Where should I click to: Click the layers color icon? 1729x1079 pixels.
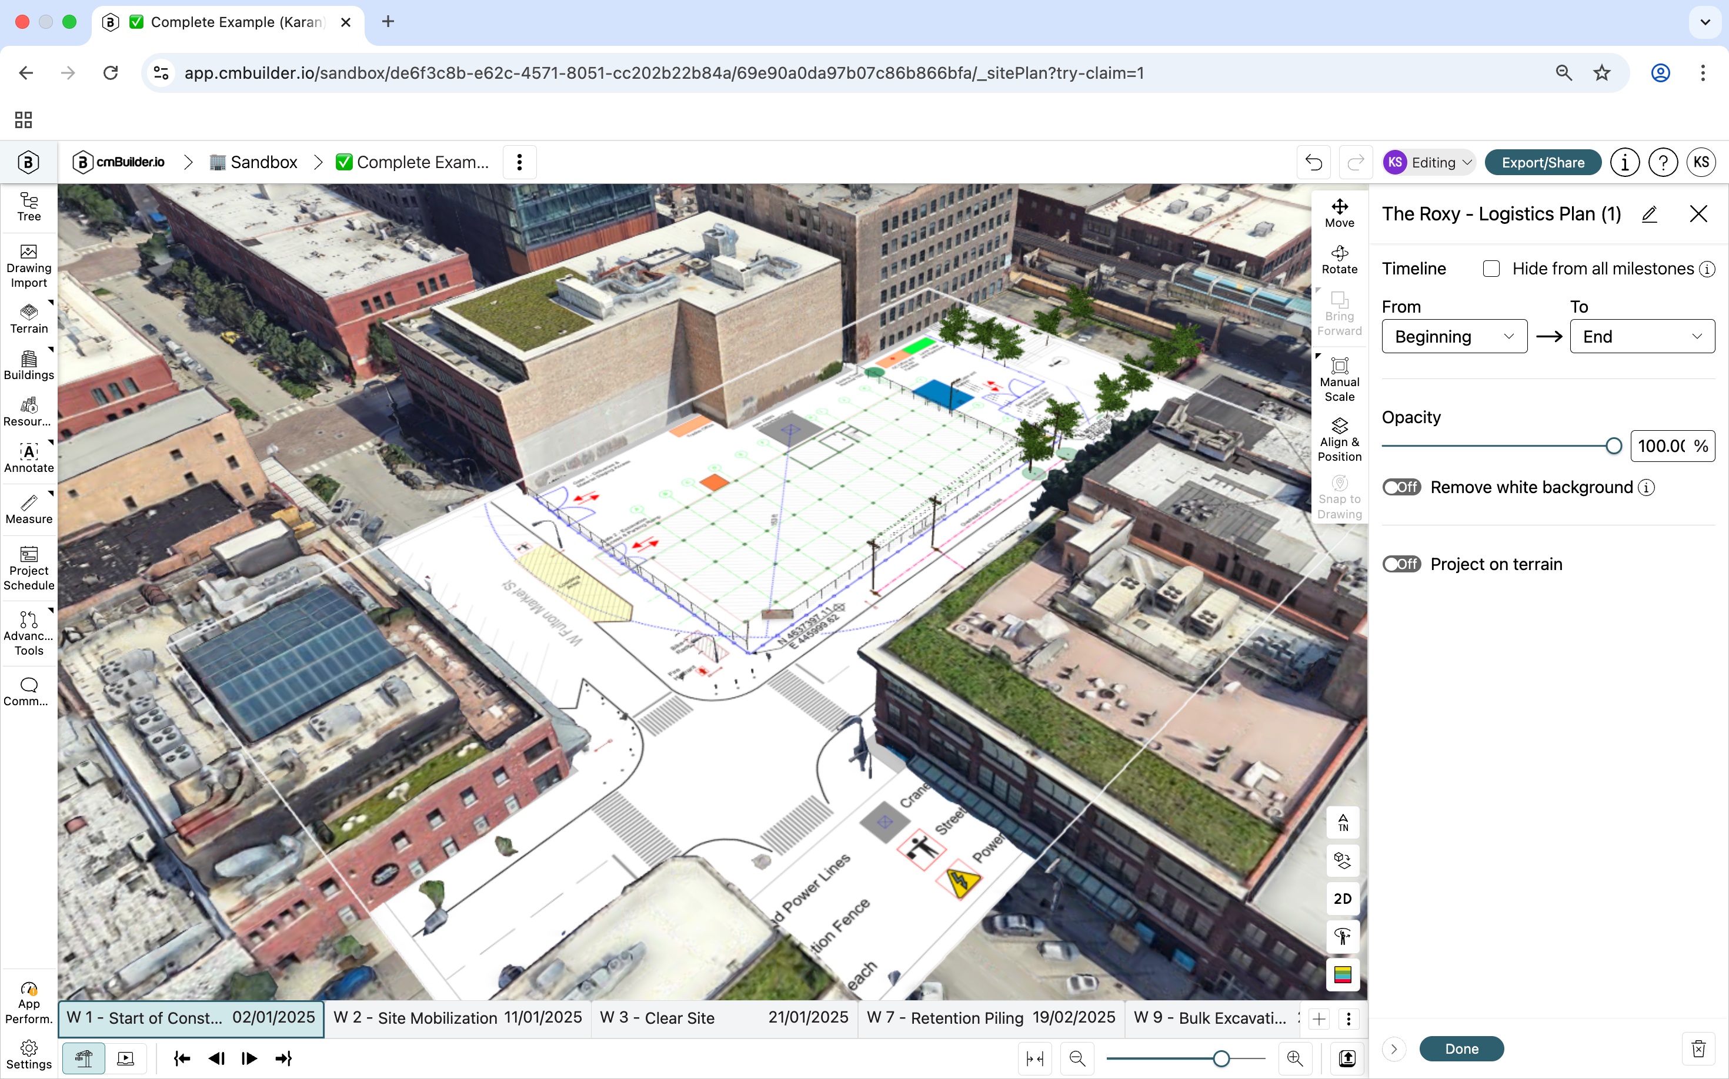(x=1343, y=975)
